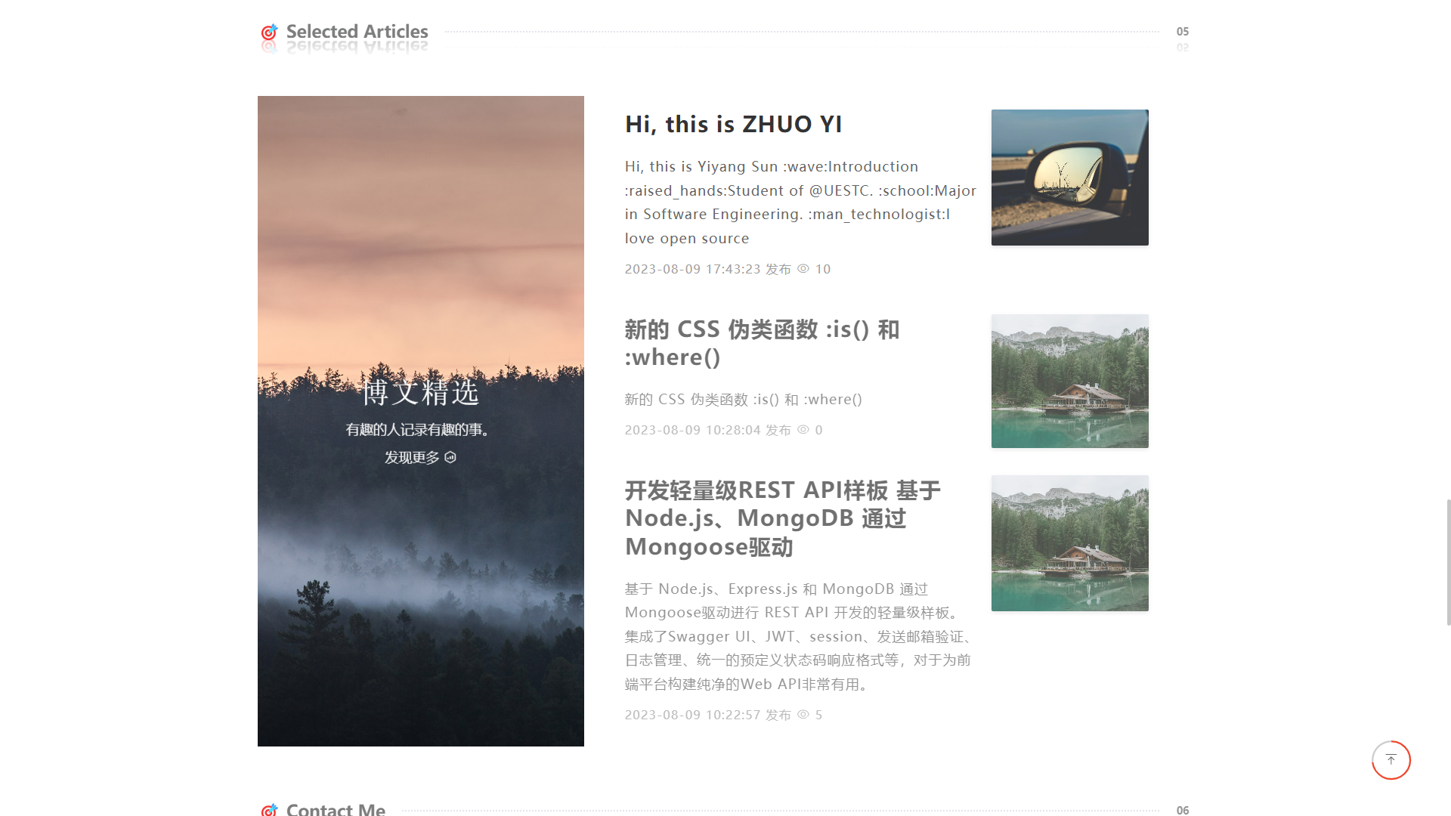Click the circular icon next to 发现更多

[x=450, y=457]
